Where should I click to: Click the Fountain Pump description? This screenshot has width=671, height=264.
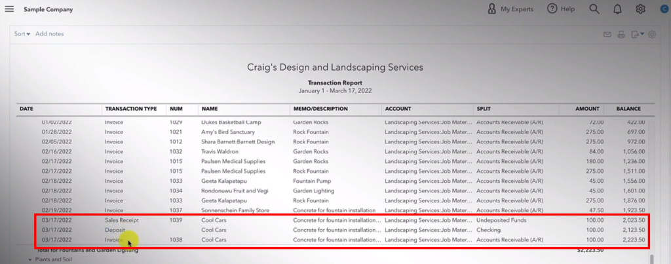click(312, 181)
